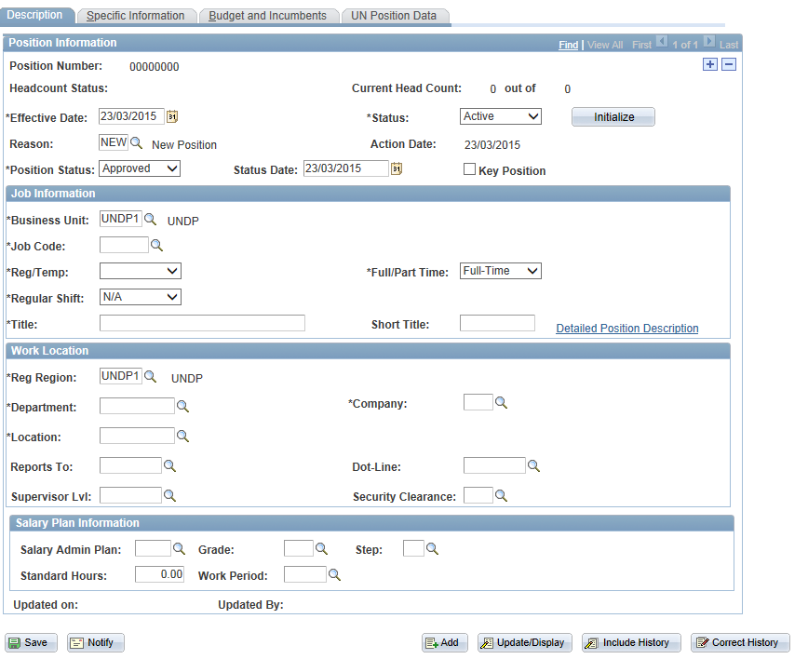Click the Add button
Viewport: 808px width, 659px height.
(445, 642)
